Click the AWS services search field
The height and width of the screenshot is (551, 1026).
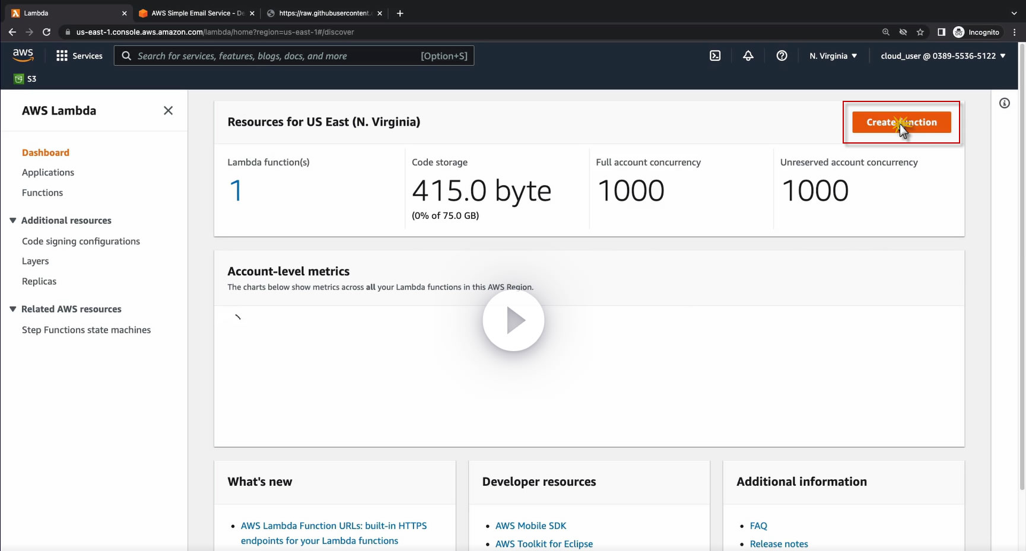click(x=294, y=56)
